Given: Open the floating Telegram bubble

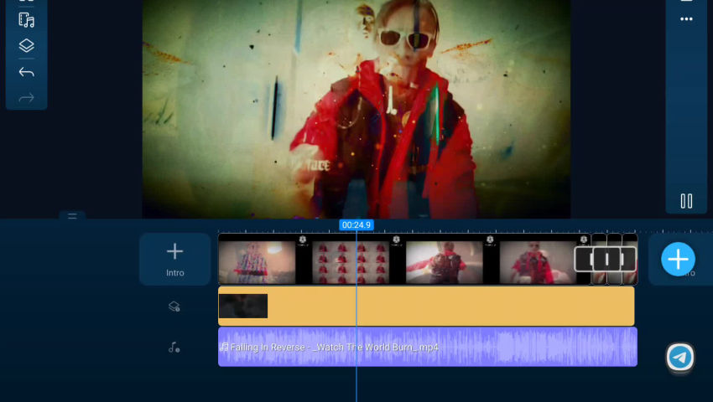Looking at the screenshot, I should [x=680, y=358].
